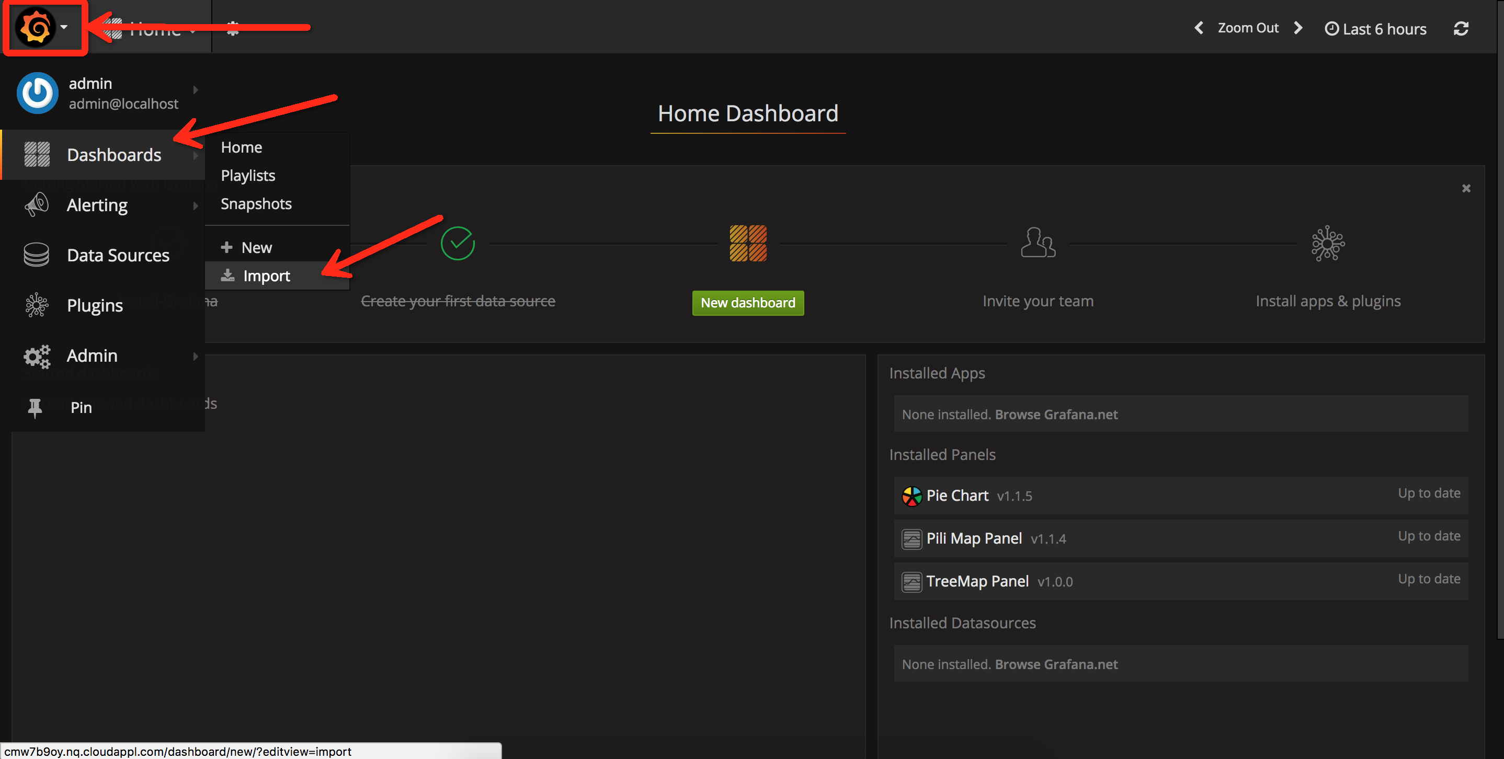Screen dimensions: 1504x759
Task: Click the Pin pushpin icon
Action: [x=35, y=407]
